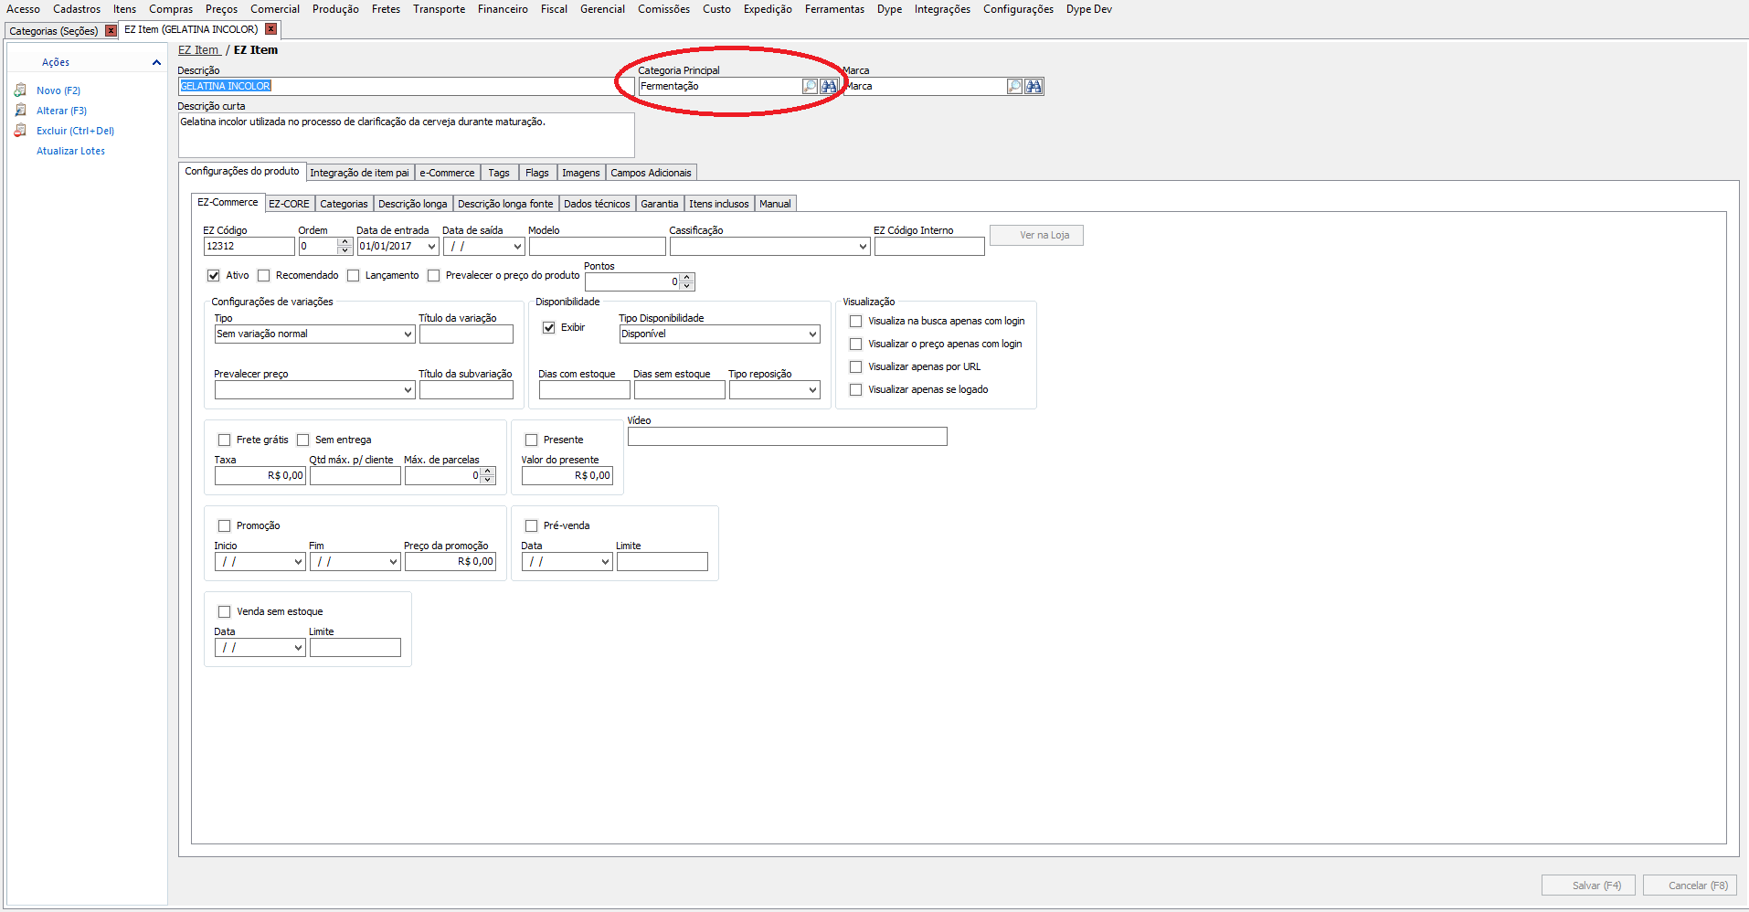Open the Tipo Disponibilidade dropdown
Image resolution: width=1749 pixels, height=912 pixels.
pos(812,334)
